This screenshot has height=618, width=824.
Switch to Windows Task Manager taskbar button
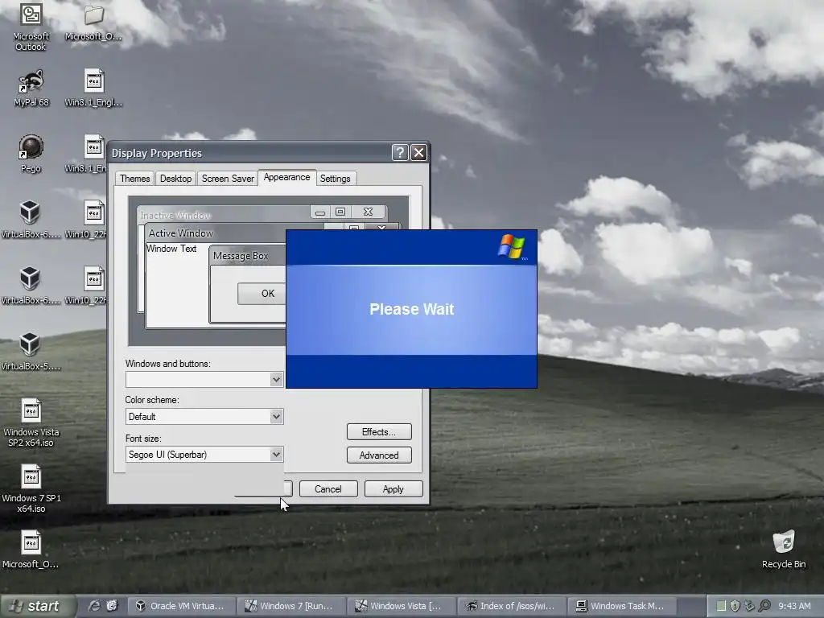(x=620, y=606)
